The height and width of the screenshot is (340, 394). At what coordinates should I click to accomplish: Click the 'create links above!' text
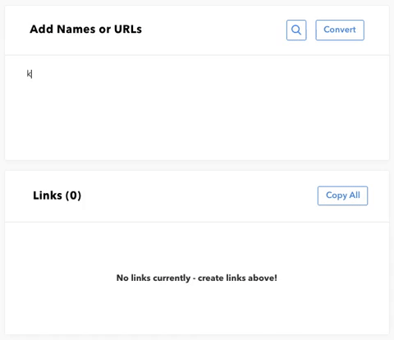click(x=237, y=278)
